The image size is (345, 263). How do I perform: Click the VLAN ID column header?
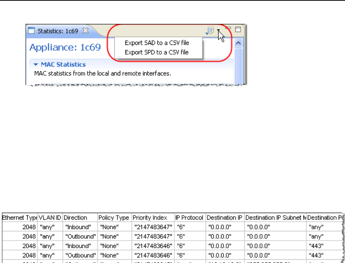(50, 218)
